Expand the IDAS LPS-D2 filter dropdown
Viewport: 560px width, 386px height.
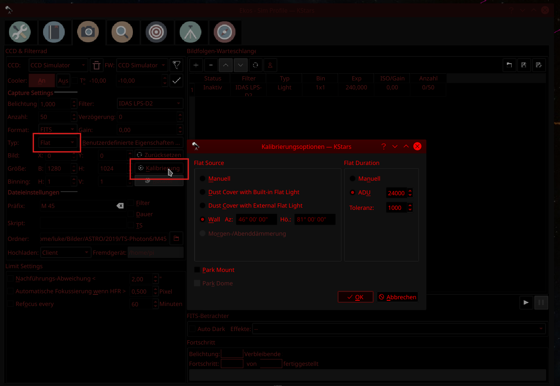(x=150, y=104)
